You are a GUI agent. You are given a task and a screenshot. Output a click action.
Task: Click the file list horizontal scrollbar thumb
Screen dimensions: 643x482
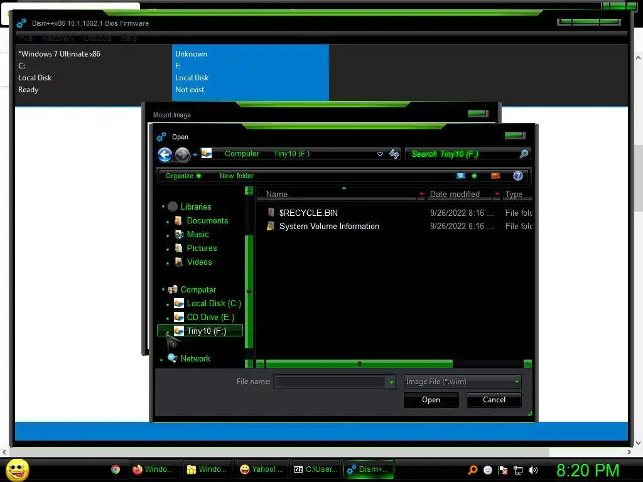(359, 363)
